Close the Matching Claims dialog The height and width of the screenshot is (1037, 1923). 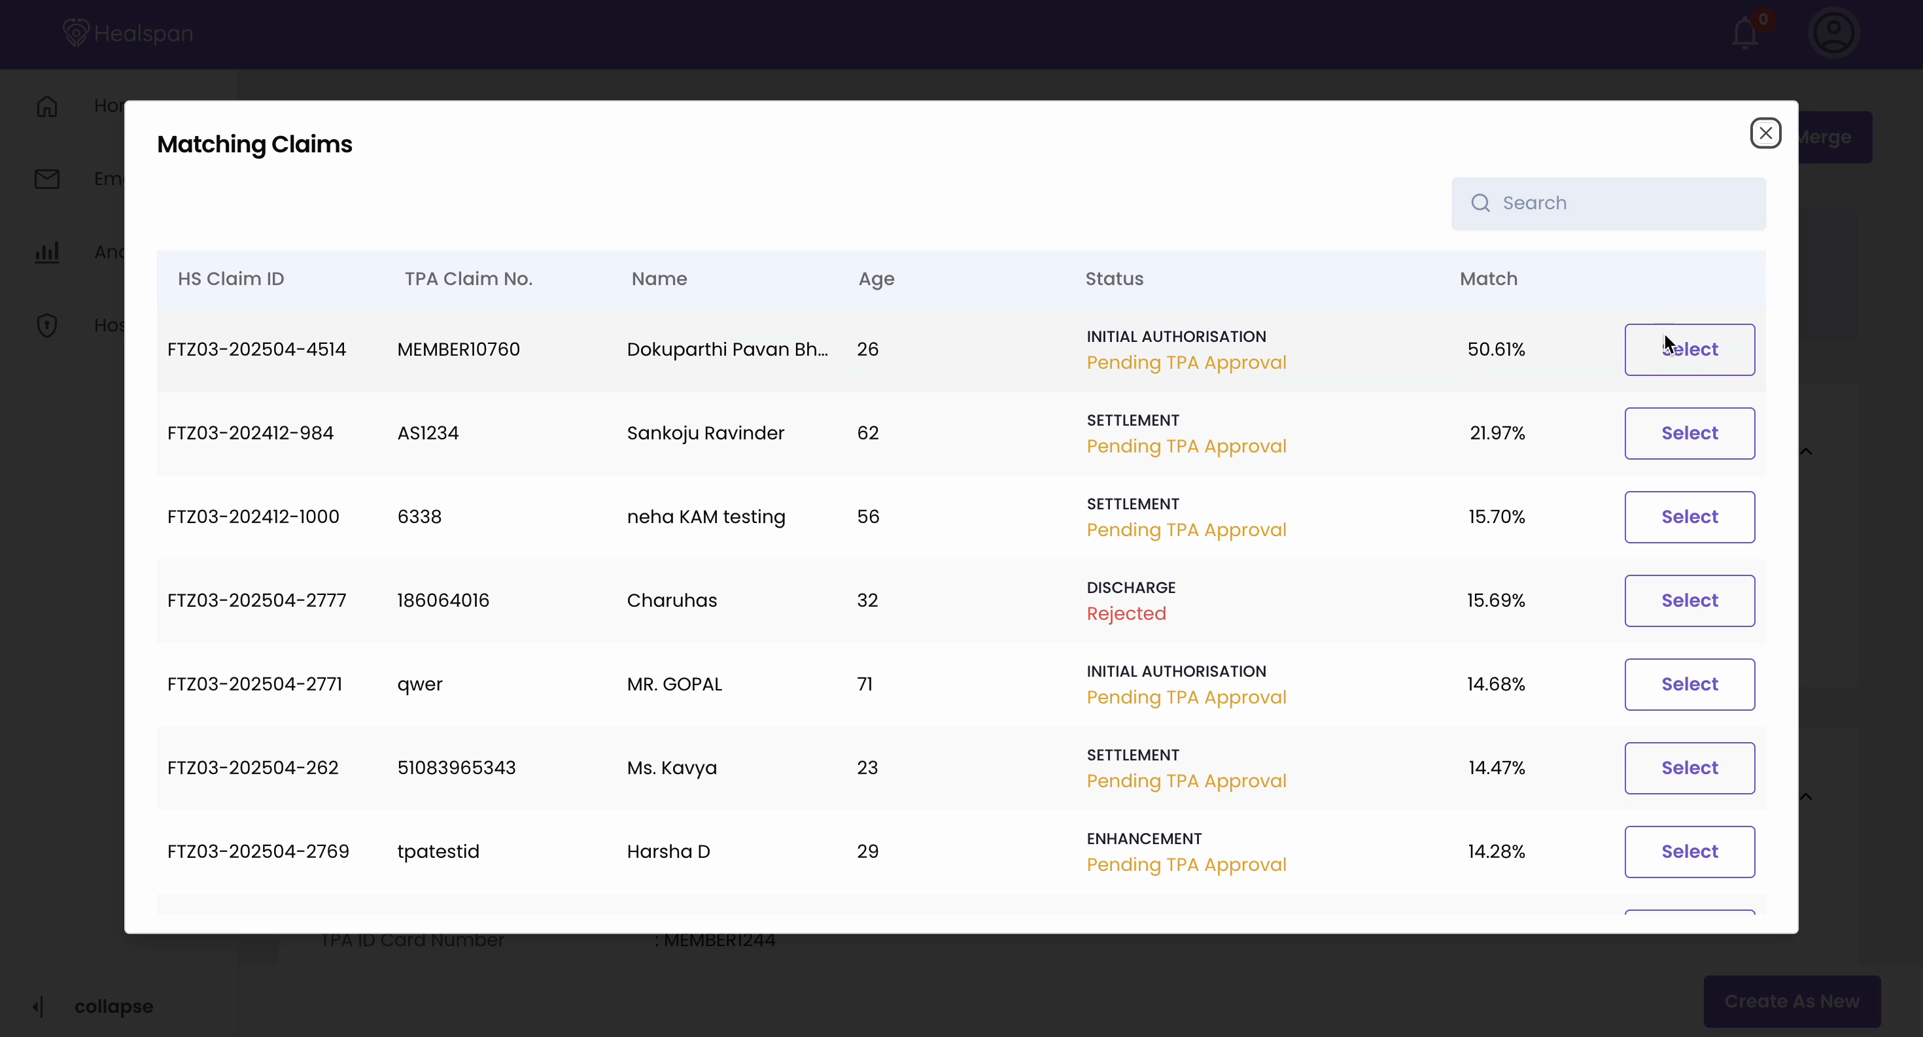click(1765, 133)
